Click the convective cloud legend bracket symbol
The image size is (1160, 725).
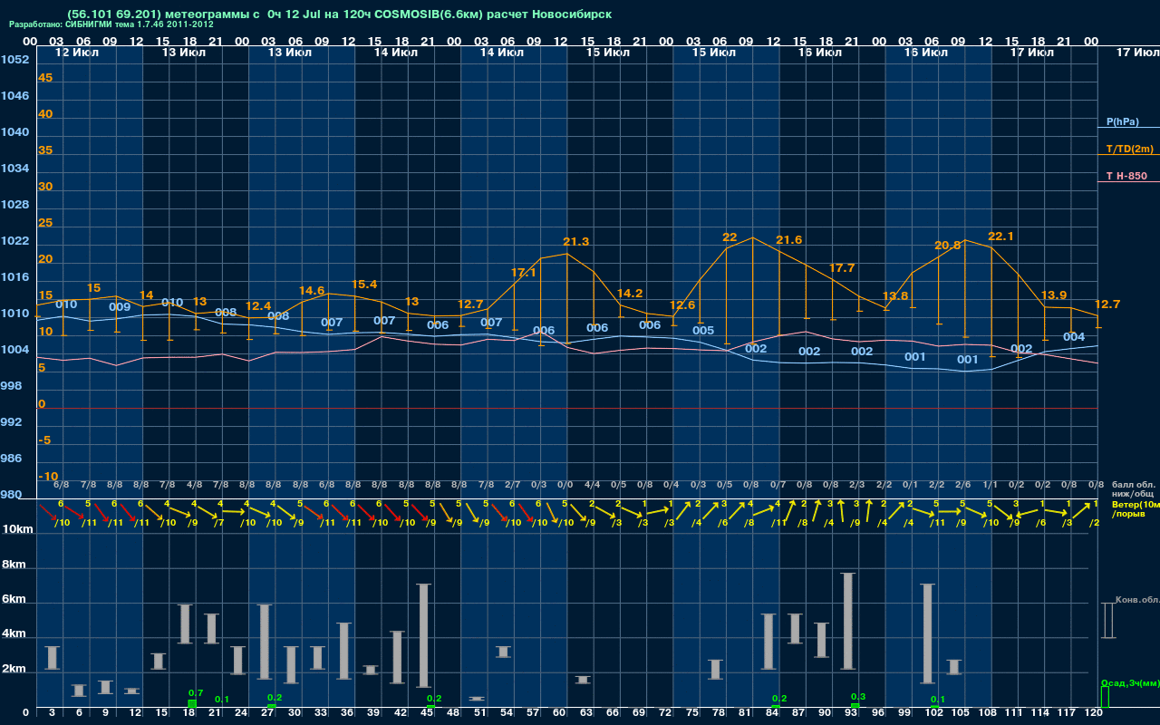pyautogui.click(x=1107, y=621)
